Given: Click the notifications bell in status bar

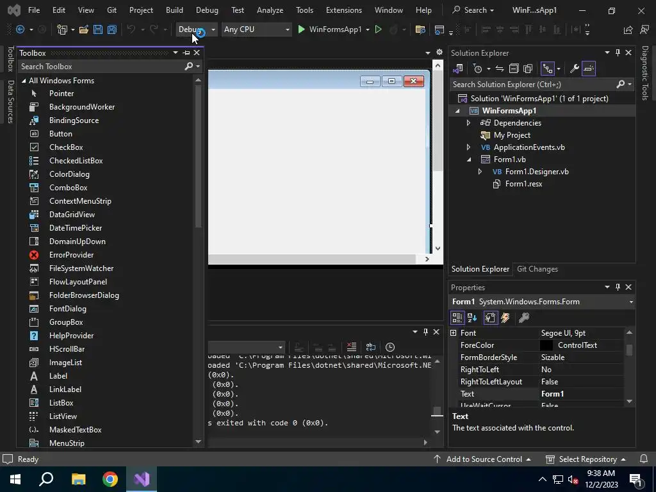Looking at the screenshot, I should point(644,459).
